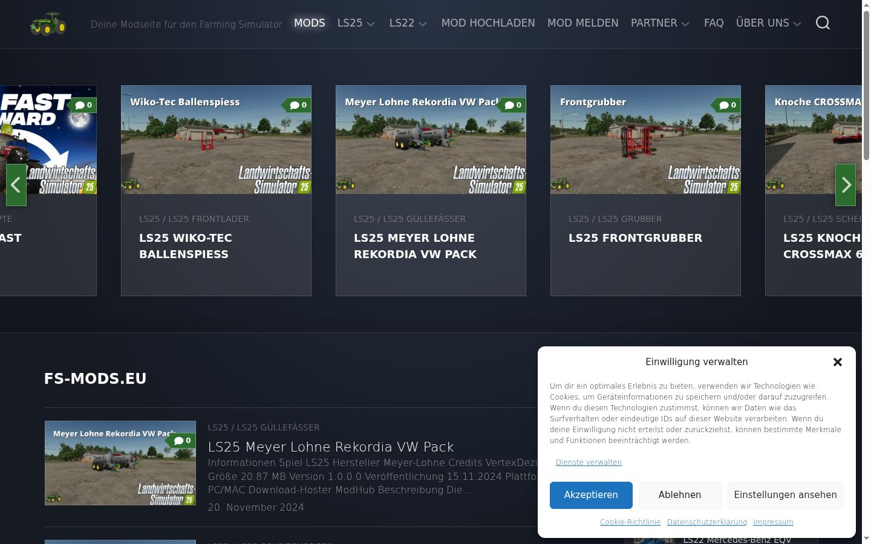Open the MODS menu item
The height and width of the screenshot is (544, 871).
click(310, 23)
